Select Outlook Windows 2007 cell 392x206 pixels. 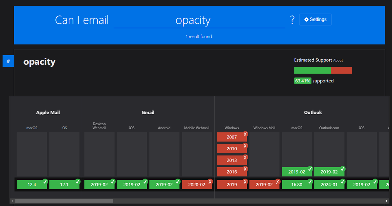232,137
